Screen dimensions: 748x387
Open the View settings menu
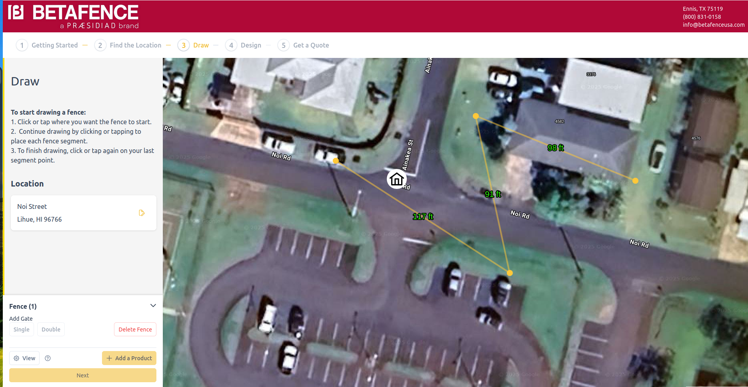pyautogui.click(x=24, y=358)
